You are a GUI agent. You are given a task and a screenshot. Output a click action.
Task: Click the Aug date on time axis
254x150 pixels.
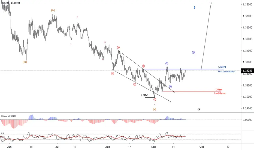coord(108,147)
